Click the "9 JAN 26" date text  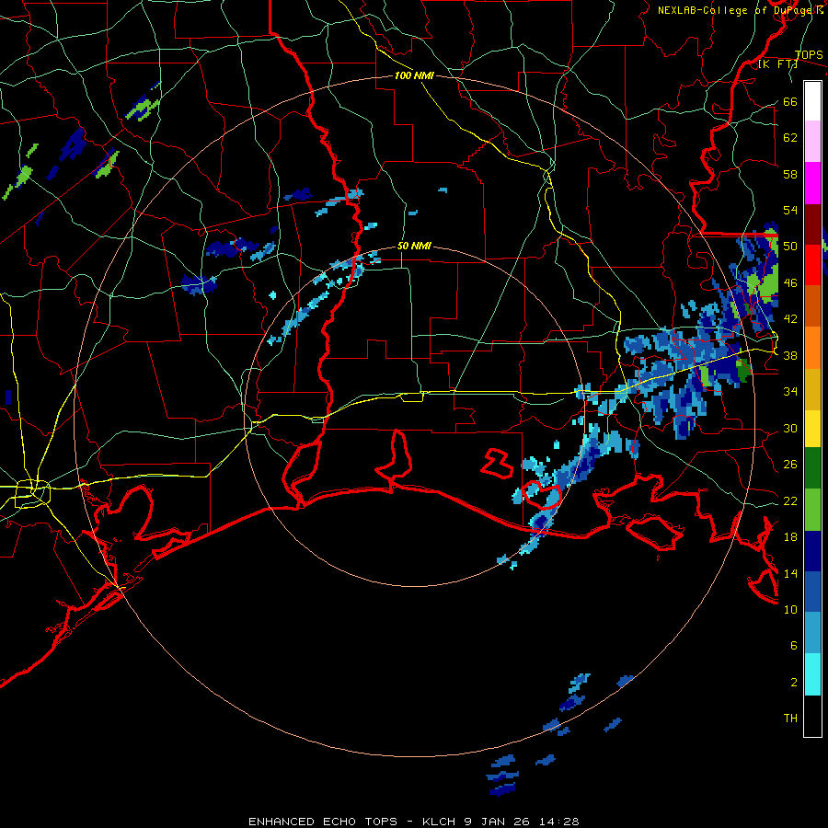pos(497,822)
